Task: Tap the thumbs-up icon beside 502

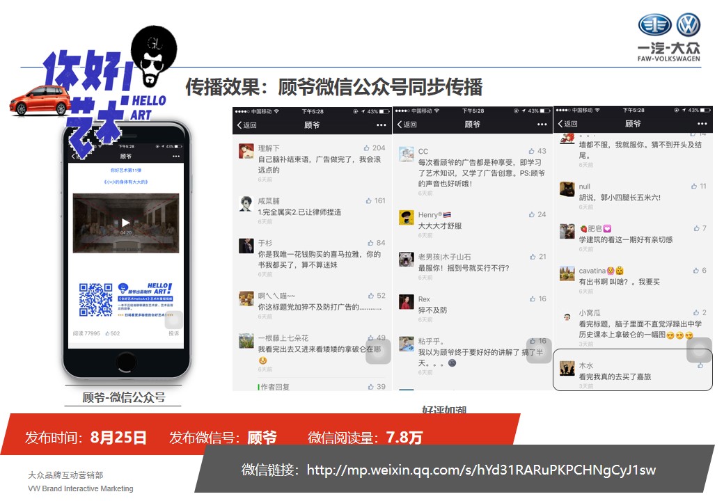Action: (x=107, y=333)
